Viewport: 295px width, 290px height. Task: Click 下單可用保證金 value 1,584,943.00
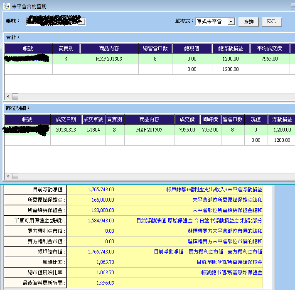[x=101, y=220]
